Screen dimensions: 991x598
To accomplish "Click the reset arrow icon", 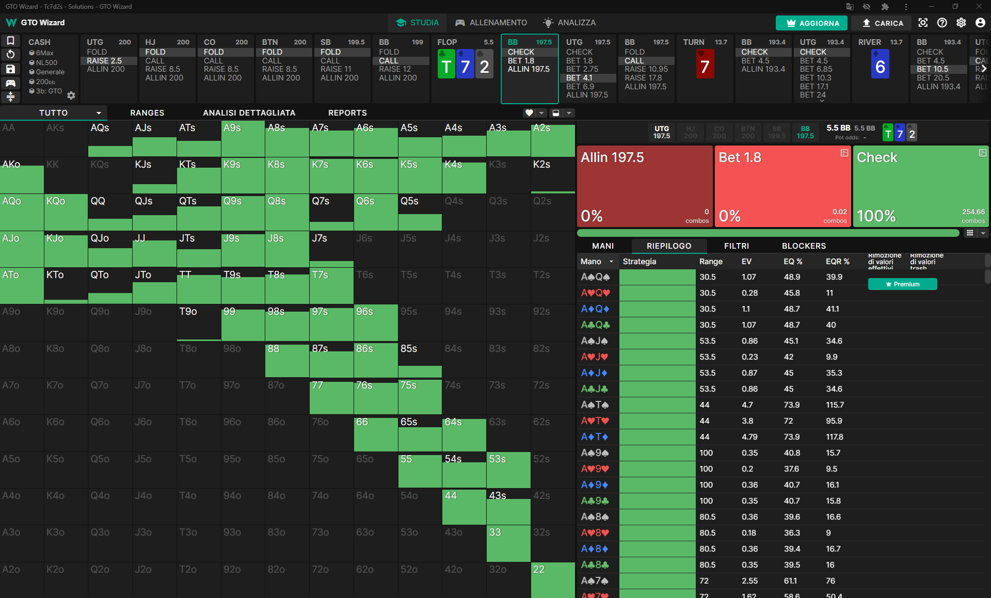I will tap(10, 55).
